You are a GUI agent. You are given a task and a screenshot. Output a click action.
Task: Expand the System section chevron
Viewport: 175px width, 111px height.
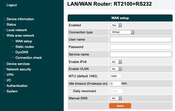click(x=4, y=91)
